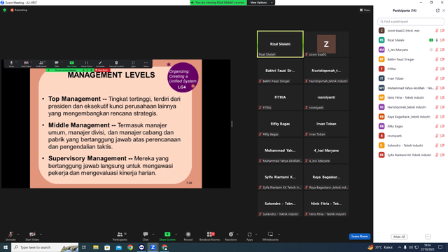Toggle mute icon for zoom baa02 host
Screen dimensions: 448x252
pos(437,31)
